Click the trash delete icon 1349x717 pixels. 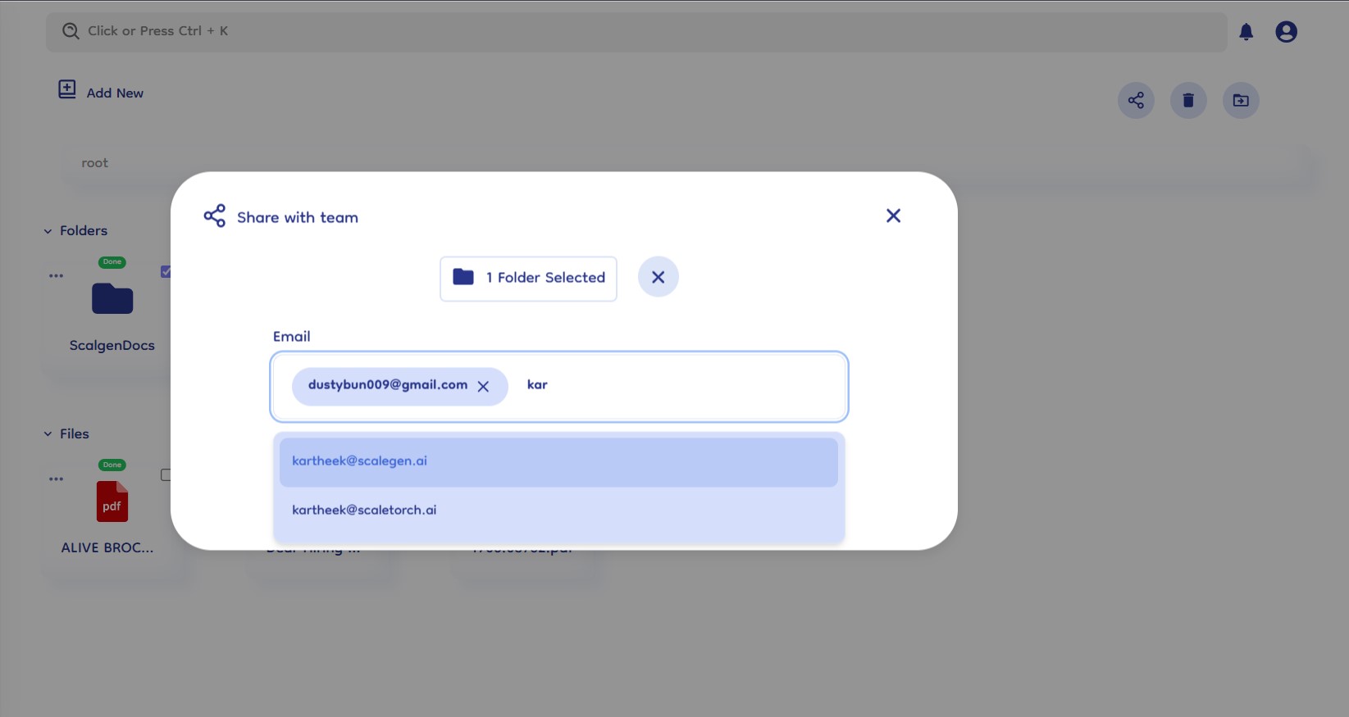[x=1187, y=100]
